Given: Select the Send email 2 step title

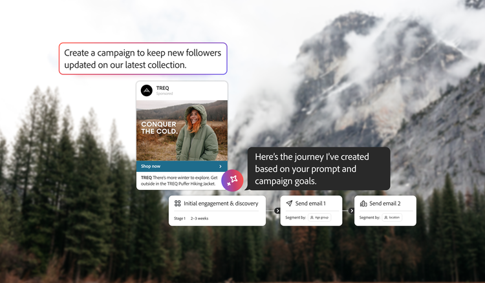Looking at the screenshot, I should (x=385, y=204).
